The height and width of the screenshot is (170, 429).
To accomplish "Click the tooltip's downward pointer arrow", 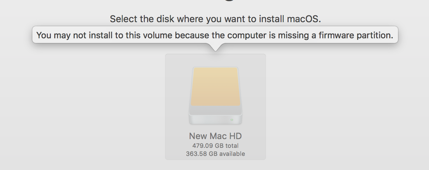I will [216, 47].
